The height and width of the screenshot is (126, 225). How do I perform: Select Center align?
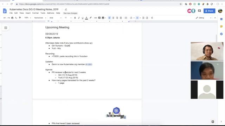[x=113, y=18]
